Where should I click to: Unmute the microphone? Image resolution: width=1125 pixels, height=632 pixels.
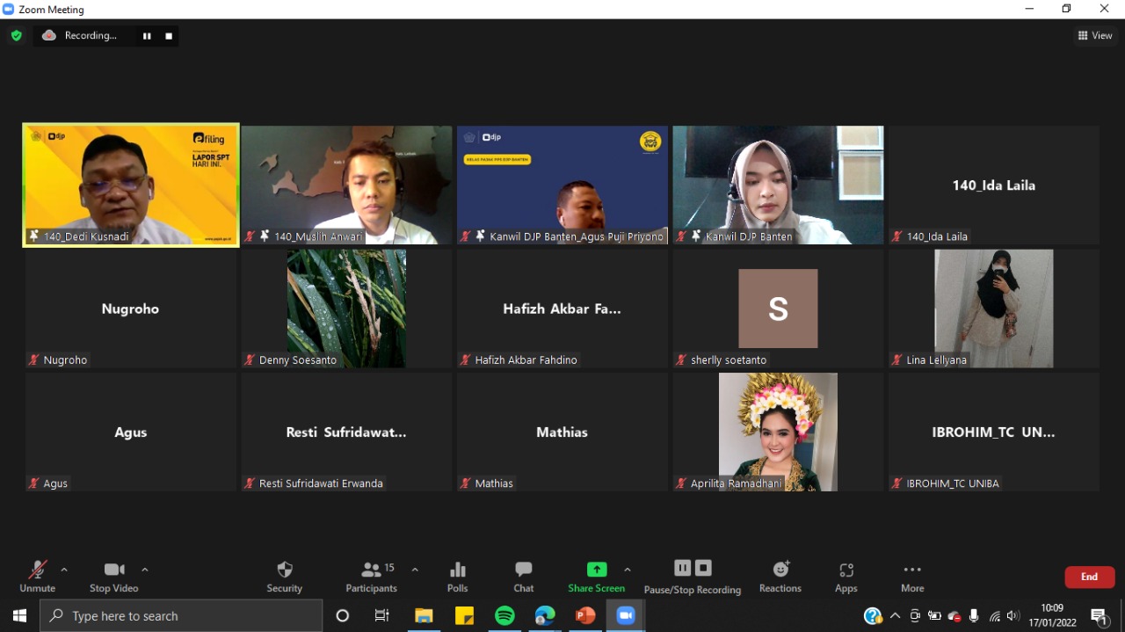(x=37, y=577)
